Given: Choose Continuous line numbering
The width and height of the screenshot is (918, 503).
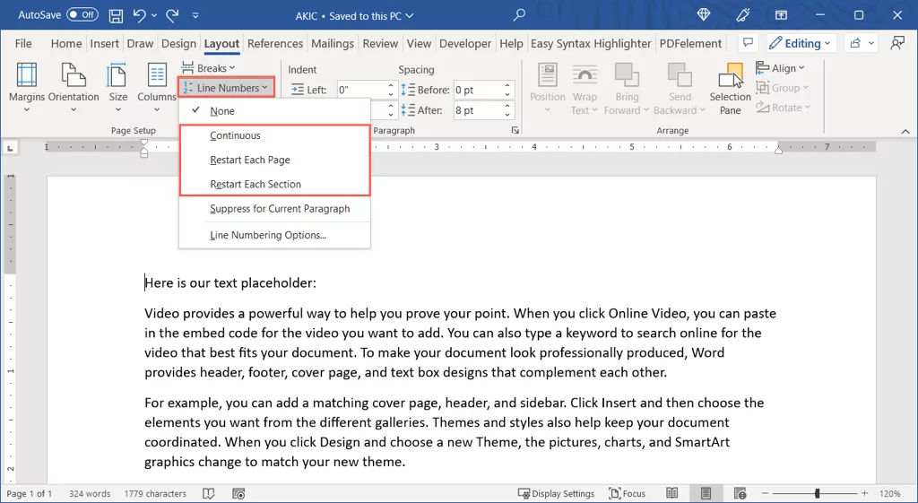Looking at the screenshot, I should click(x=274, y=135).
